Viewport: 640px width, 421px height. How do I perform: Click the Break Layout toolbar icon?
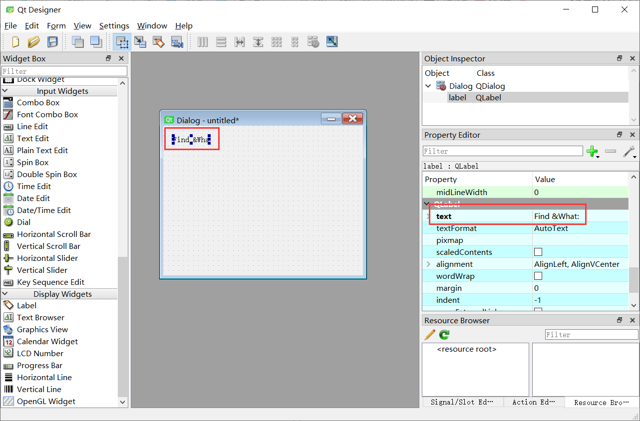314,42
